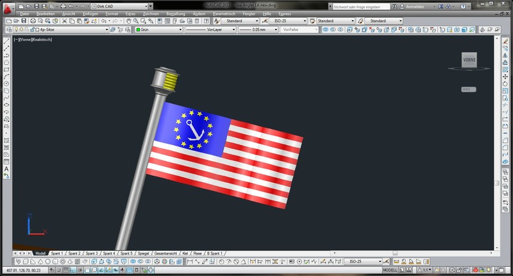Click the Cone icon in modeling toolbar
Viewport: 513px width, 276px height.
(x=40, y=262)
